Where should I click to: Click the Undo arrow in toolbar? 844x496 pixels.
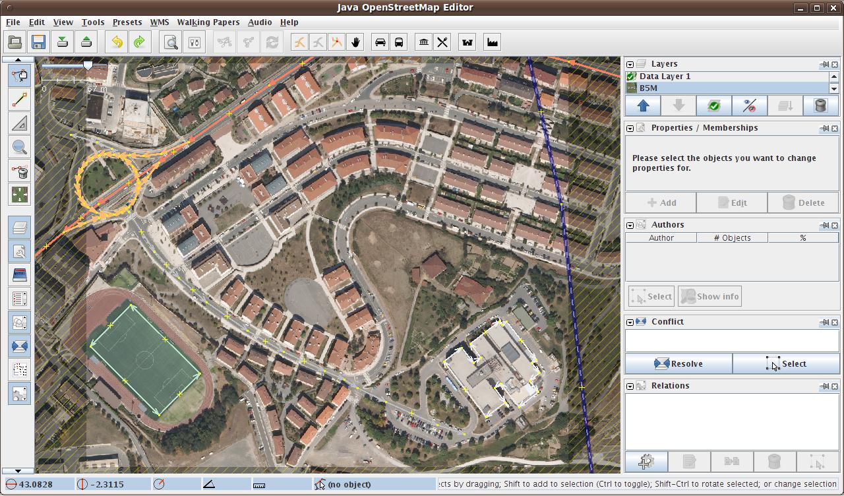pos(117,43)
